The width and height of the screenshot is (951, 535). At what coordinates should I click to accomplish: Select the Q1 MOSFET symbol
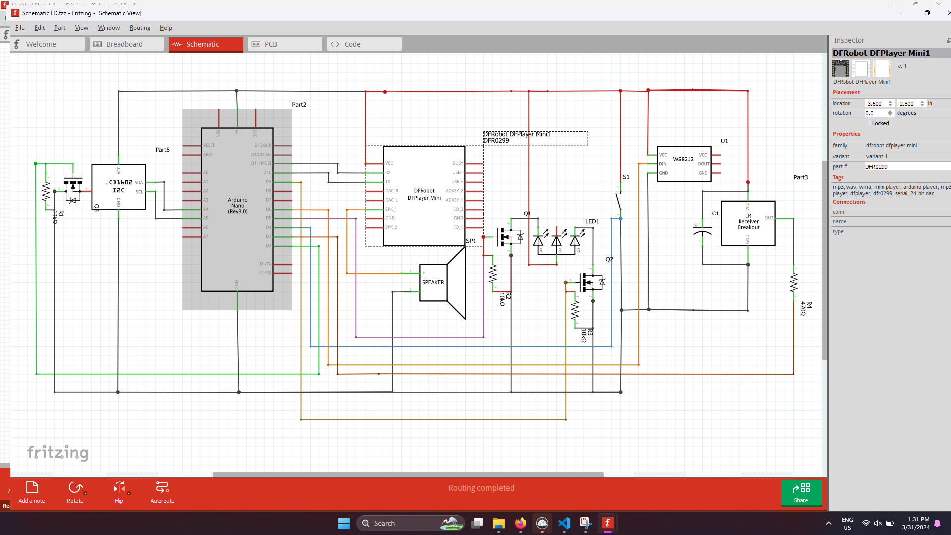click(x=510, y=237)
